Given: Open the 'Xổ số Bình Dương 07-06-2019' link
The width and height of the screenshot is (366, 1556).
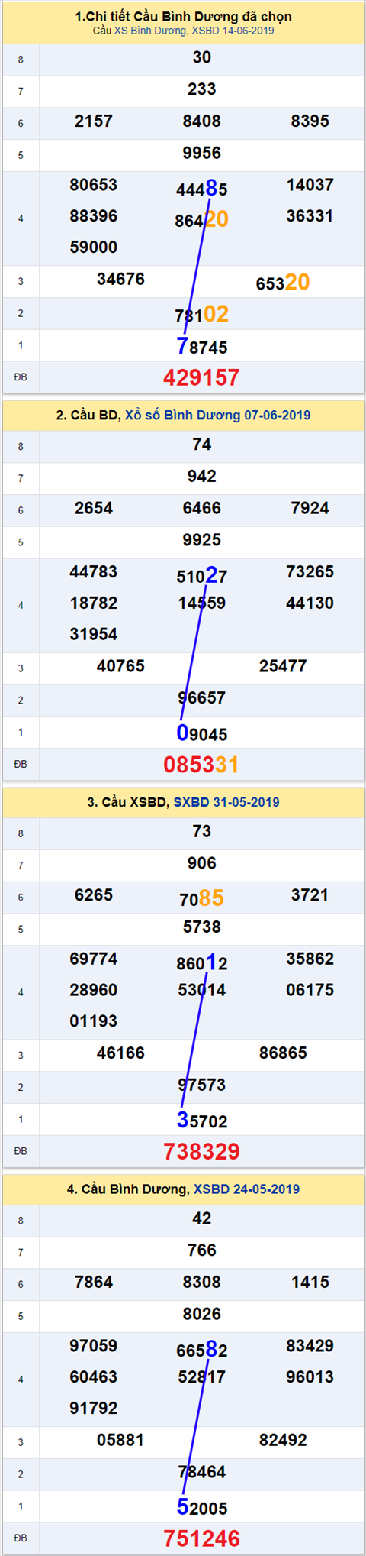Looking at the screenshot, I should (217, 416).
